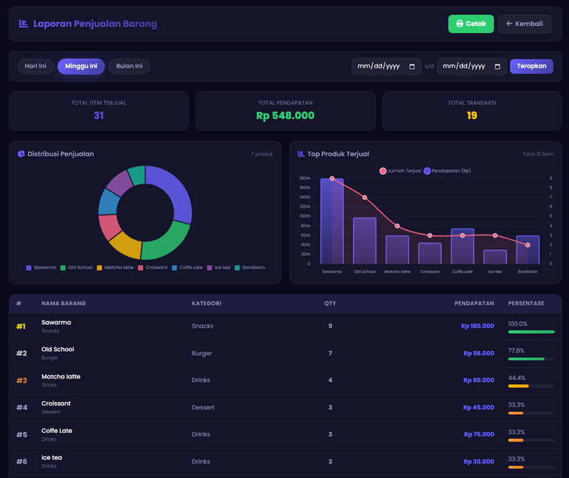Viewport: 569px width, 478px height.
Task: Click the printer icon in Cetak button
Action: coord(460,23)
